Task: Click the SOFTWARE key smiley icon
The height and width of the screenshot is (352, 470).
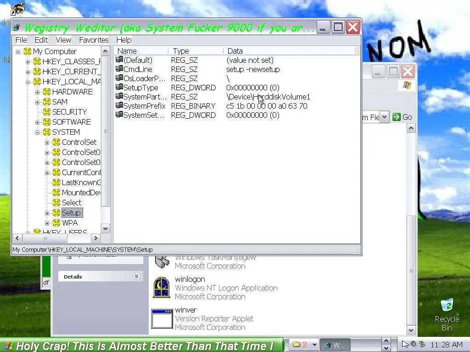Action: (47, 122)
